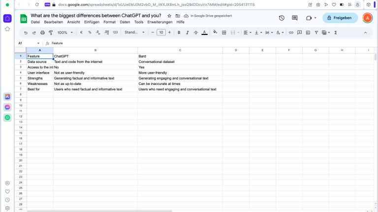Open the Ansicht menu

(73, 22)
